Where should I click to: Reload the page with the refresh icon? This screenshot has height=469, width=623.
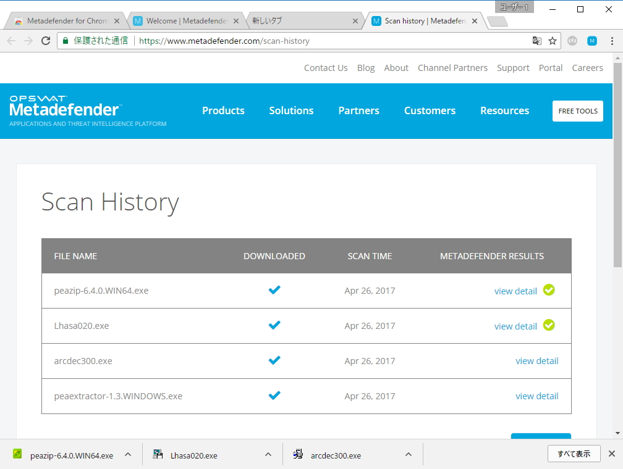coord(46,41)
